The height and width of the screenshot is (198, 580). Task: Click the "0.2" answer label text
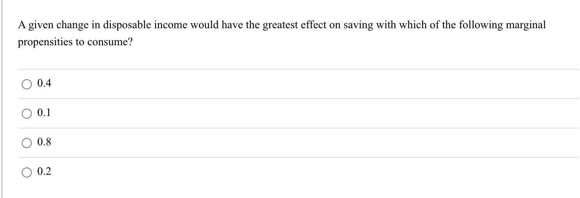[x=44, y=172]
